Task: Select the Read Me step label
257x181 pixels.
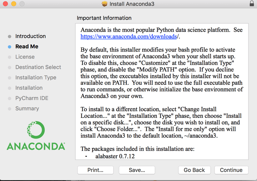Action: [27, 47]
